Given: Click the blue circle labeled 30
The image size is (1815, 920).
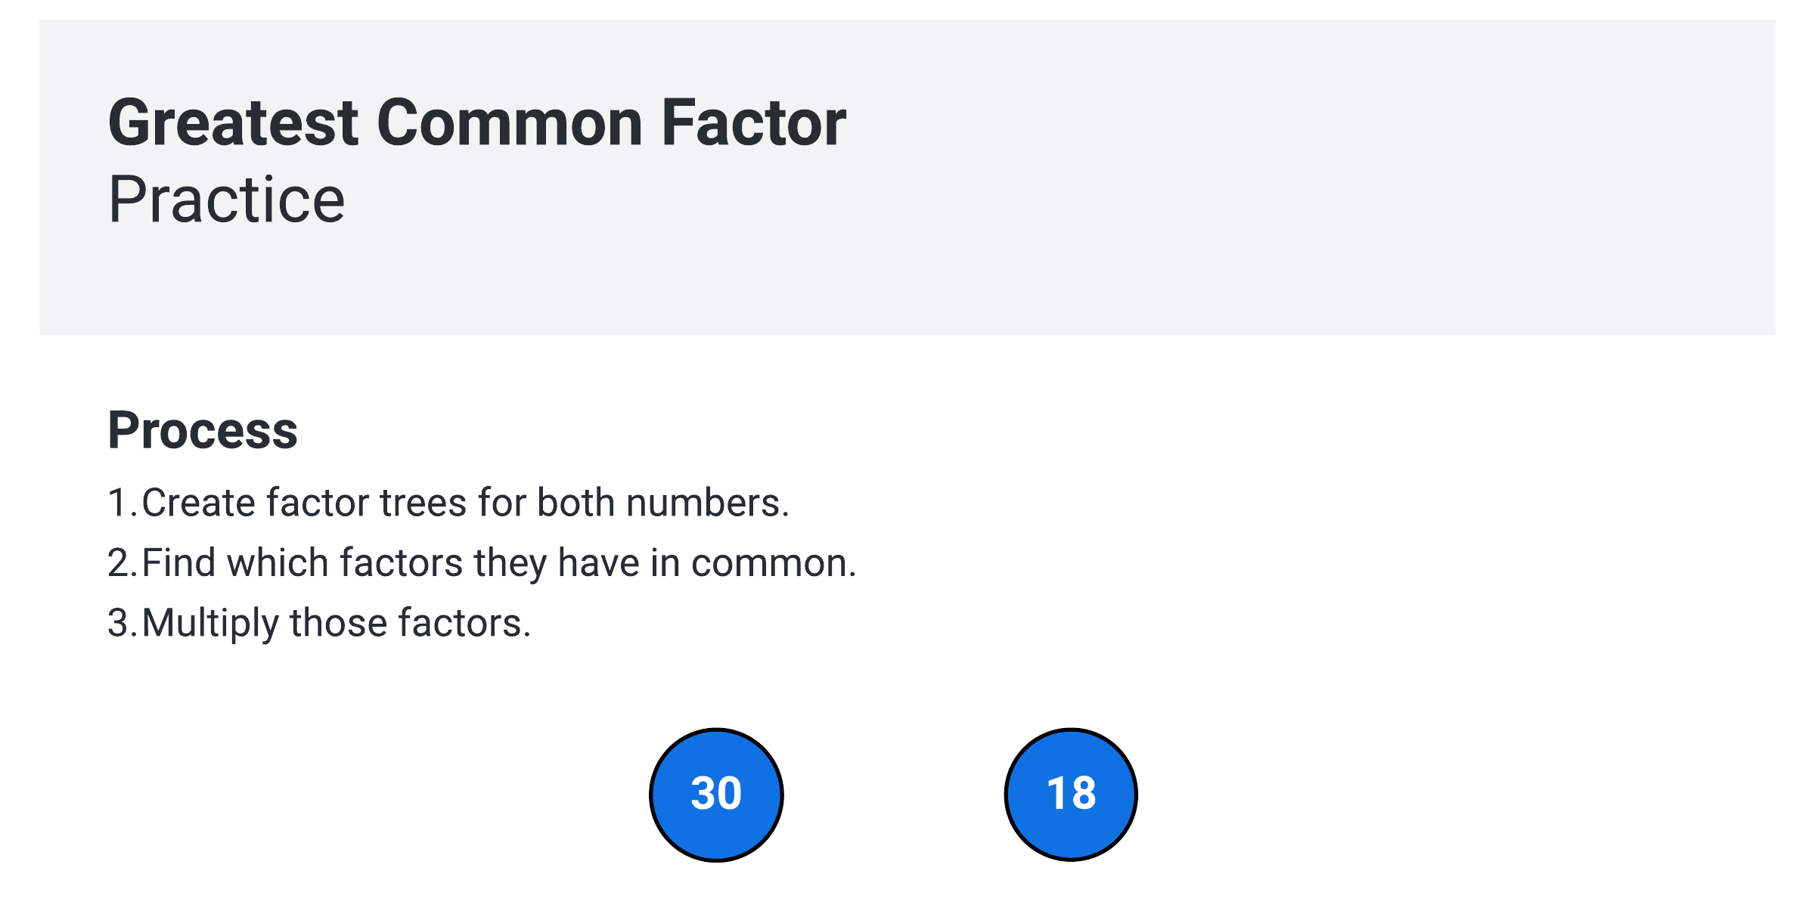Looking at the screenshot, I should [716, 795].
